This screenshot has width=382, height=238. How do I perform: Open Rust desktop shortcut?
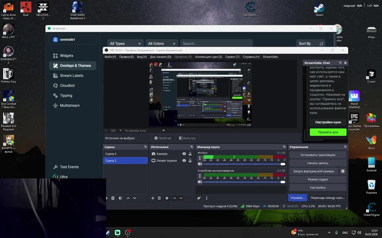click(26, 9)
